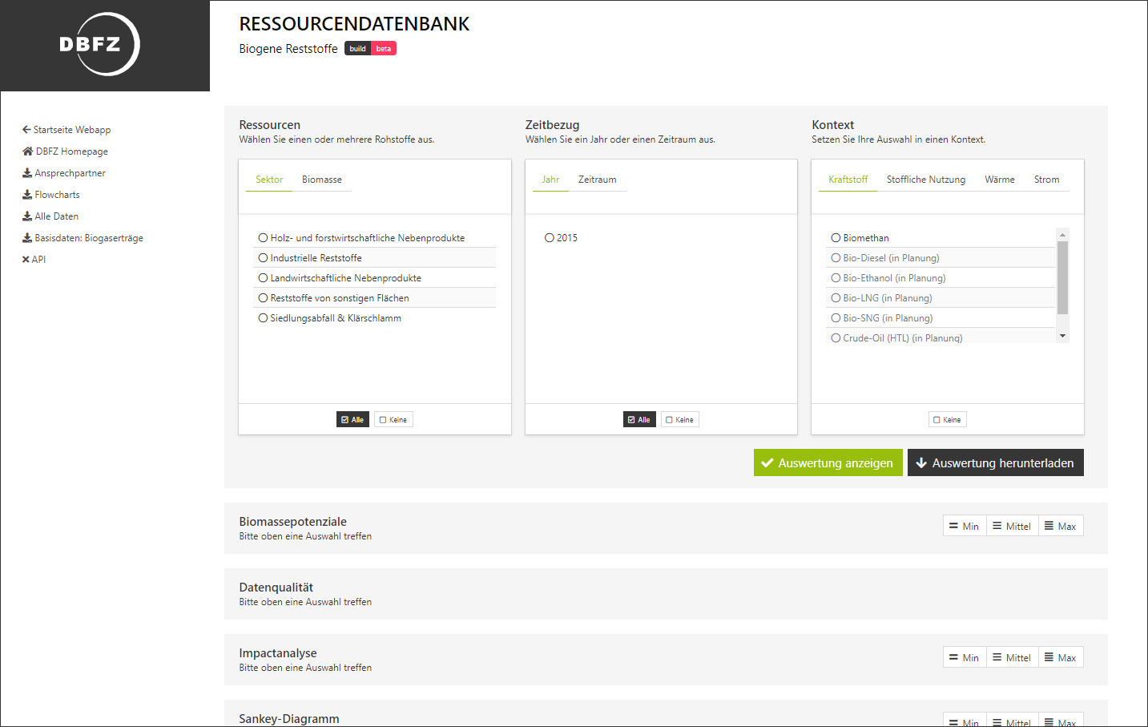Screen dimensions: 1148x727
Task: Select Reststoffe von sonstigen Flächen
Action: tap(375, 298)
